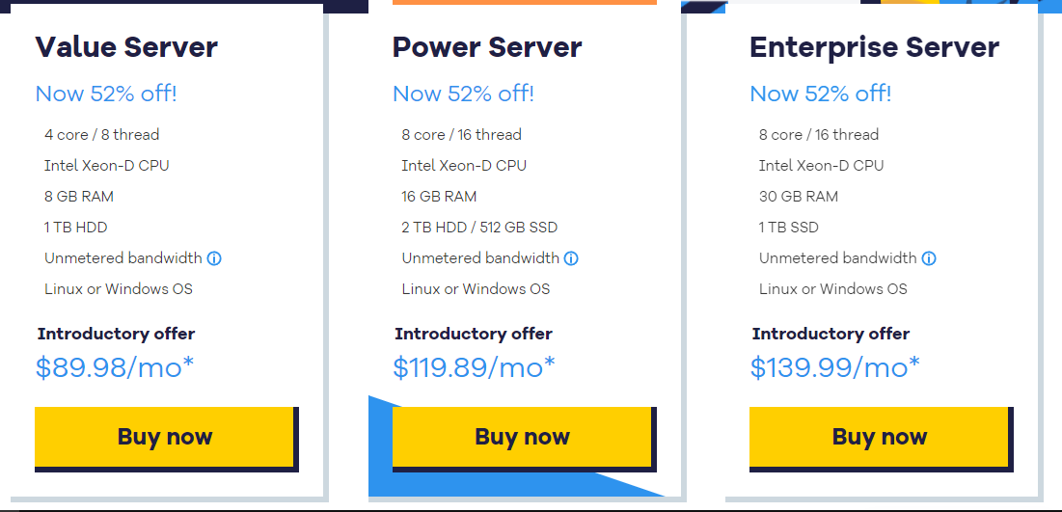1062x512 pixels.
Task: Click the 4 core / 8 thread spec
Action: click(101, 135)
